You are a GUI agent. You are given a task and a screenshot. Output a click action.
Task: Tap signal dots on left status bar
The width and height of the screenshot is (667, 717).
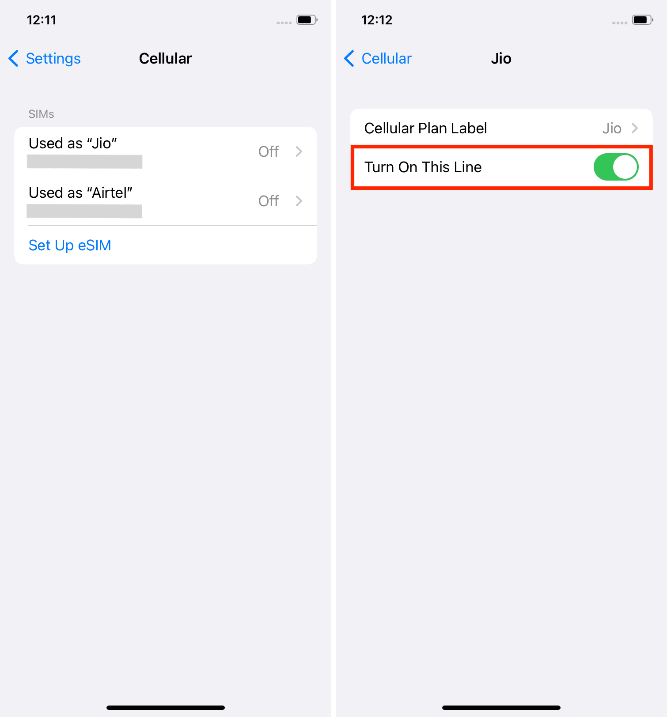pos(284,23)
